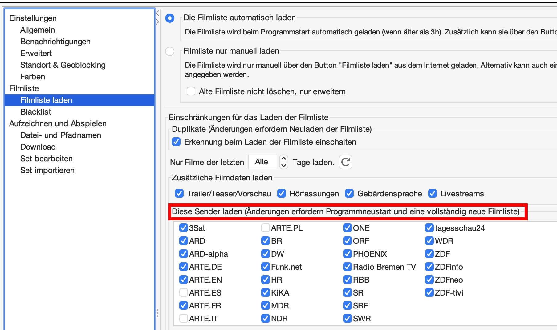The image size is (557, 330).
Task: Disable the Livestreams checkbox
Action: pyautogui.click(x=433, y=194)
